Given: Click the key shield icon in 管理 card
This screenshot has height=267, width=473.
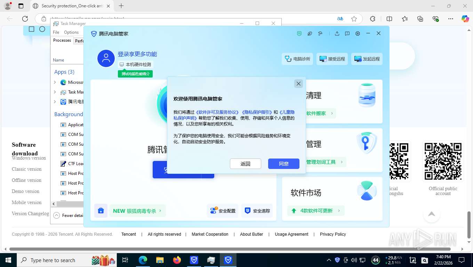Looking at the screenshot, I should 367,143.
